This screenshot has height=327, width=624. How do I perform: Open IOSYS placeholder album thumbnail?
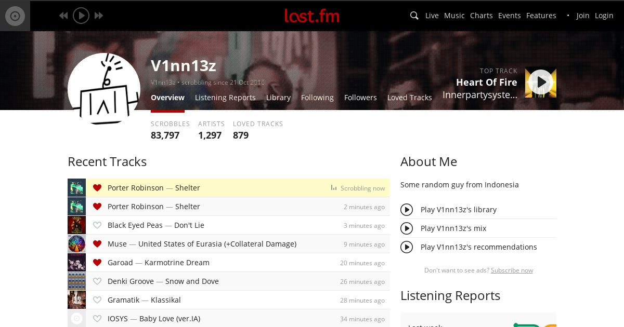pos(76,319)
